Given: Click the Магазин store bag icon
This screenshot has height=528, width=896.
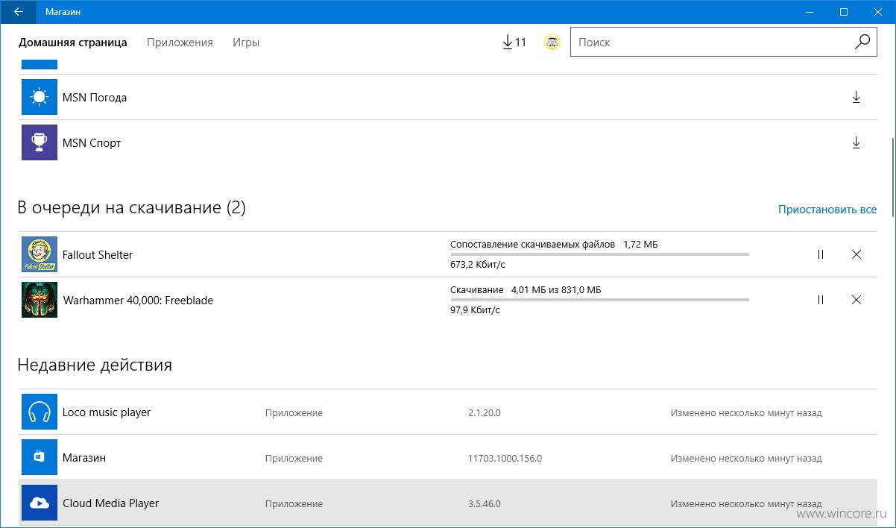Looking at the screenshot, I should point(40,457).
